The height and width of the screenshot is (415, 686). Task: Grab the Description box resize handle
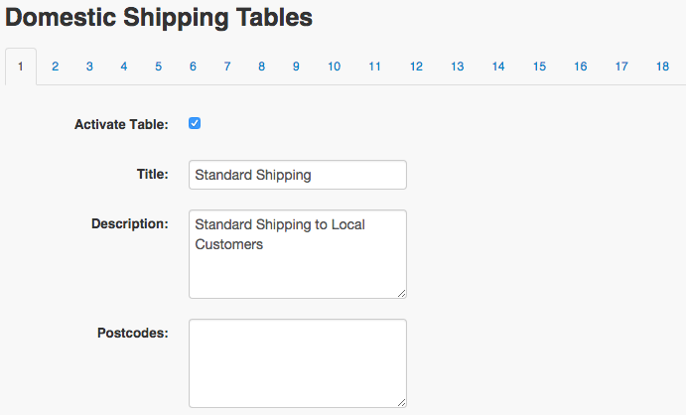(402, 294)
